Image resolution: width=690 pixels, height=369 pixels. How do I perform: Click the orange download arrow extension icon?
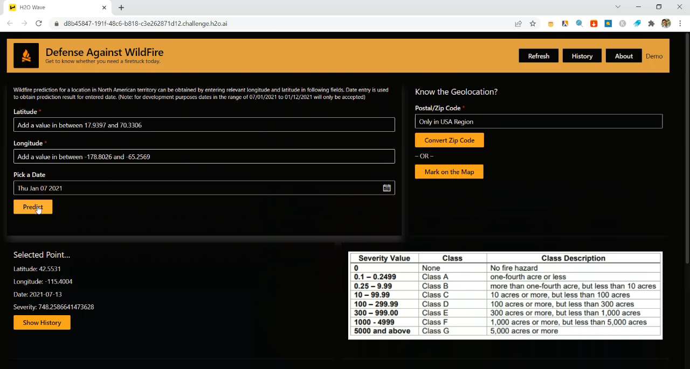pos(594,24)
